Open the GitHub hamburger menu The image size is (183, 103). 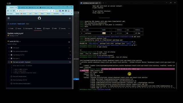(9, 18)
